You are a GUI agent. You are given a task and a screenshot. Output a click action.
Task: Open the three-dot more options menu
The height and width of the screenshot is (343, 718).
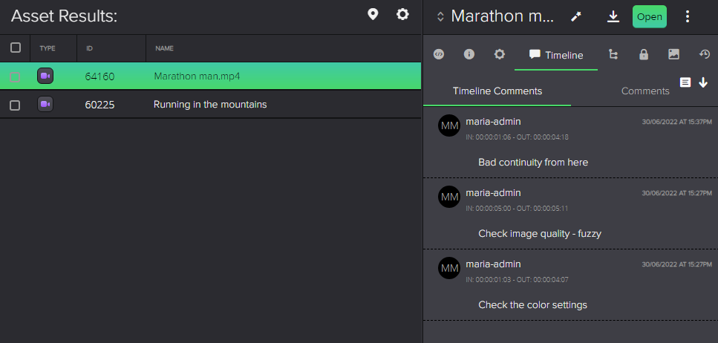pyautogui.click(x=688, y=17)
